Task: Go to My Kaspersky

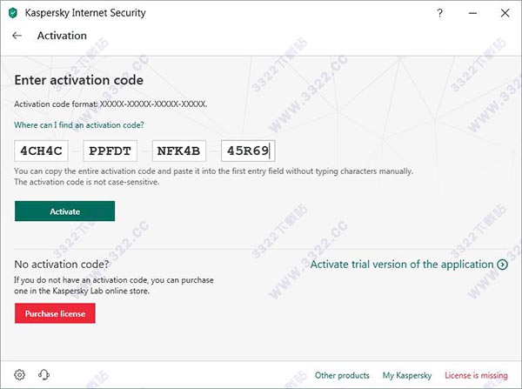Action: (x=406, y=375)
